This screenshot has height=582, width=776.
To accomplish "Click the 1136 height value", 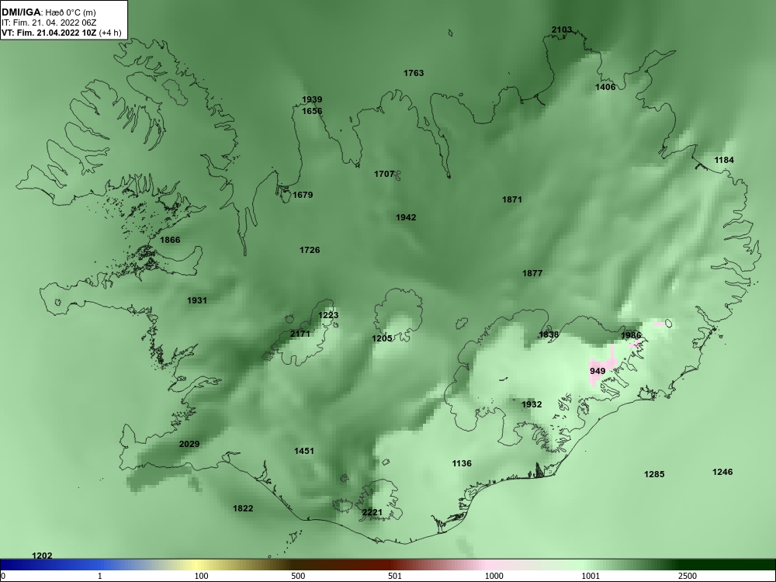I will (x=462, y=464).
